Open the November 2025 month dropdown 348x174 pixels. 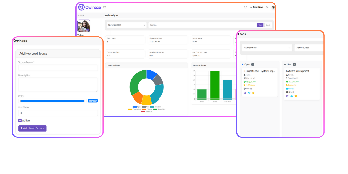pyautogui.click(x=127, y=25)
